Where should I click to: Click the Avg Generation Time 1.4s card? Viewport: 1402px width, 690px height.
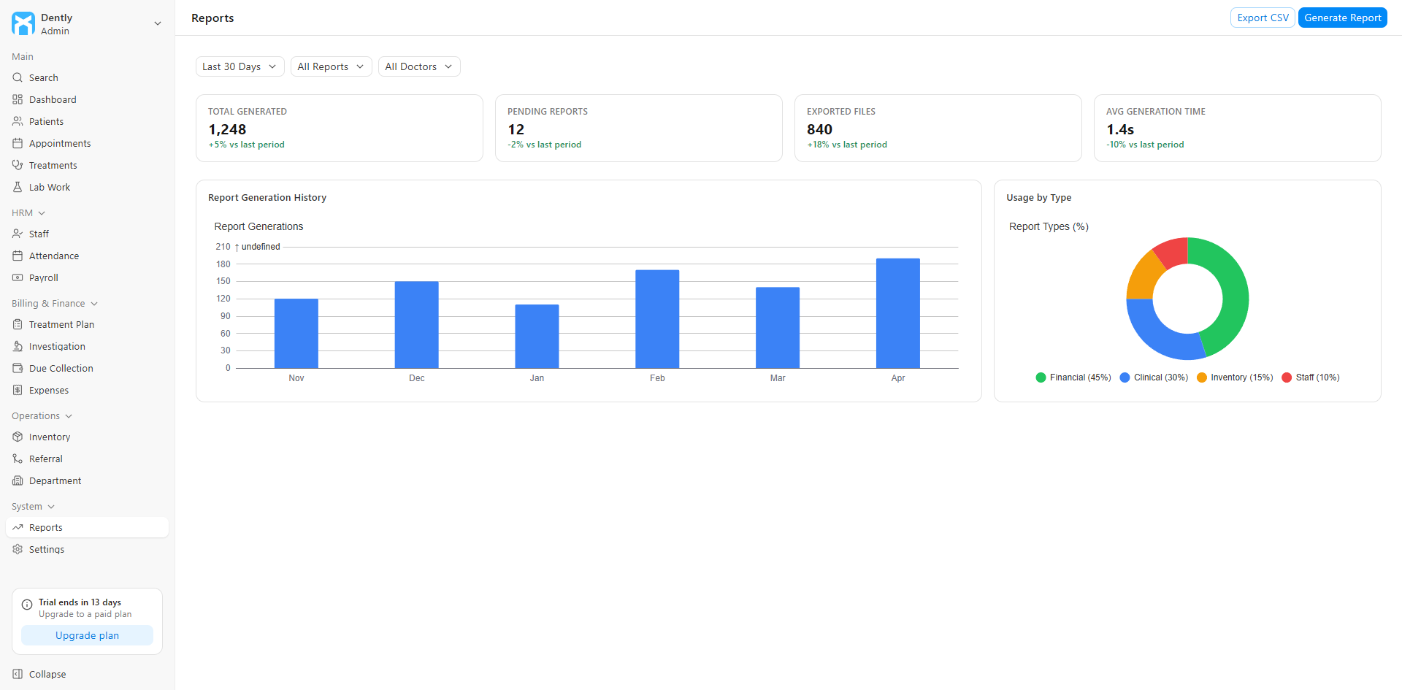click(1238, 128)
